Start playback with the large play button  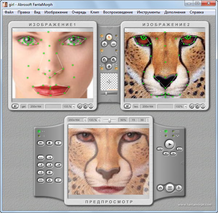point(169,145)
